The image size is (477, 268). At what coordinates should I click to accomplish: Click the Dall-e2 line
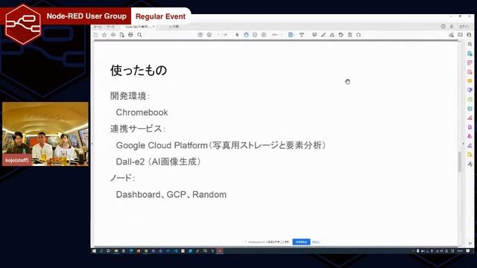click(x=158, y=162)
